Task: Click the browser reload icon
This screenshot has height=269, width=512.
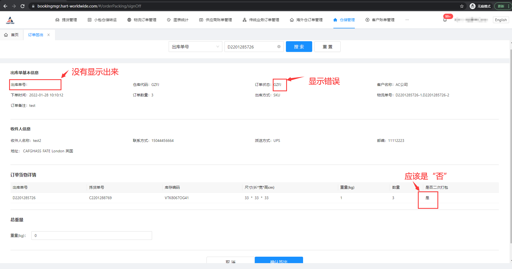Action: pyautogui.click(x=23, y=6)
